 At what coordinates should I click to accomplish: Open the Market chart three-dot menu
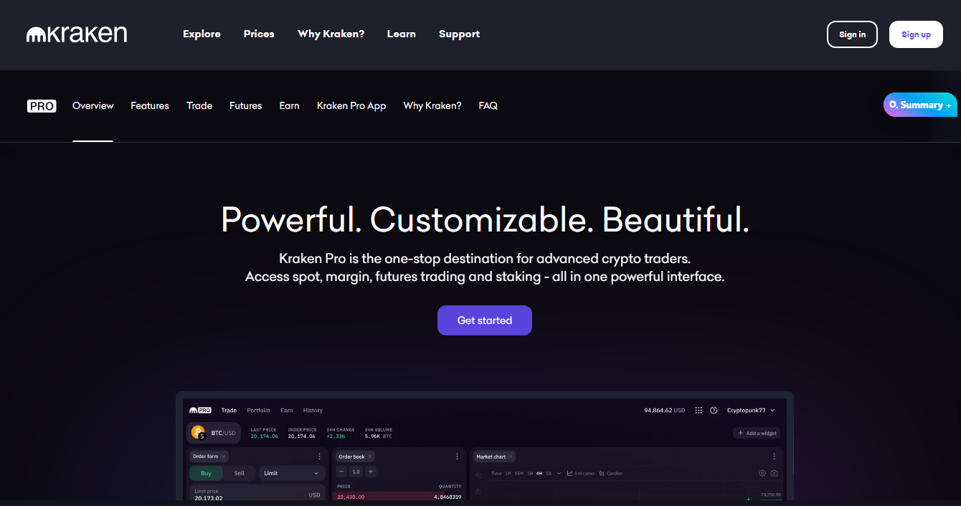tap(774, 457)
